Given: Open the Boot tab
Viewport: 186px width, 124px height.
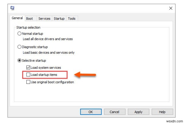Looking at the screenshot, I should tap(29, 19).
